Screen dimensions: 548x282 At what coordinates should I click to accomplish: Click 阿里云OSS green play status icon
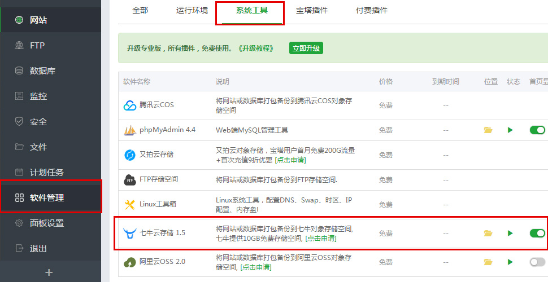pyautogui.click(x=510, y=262)
